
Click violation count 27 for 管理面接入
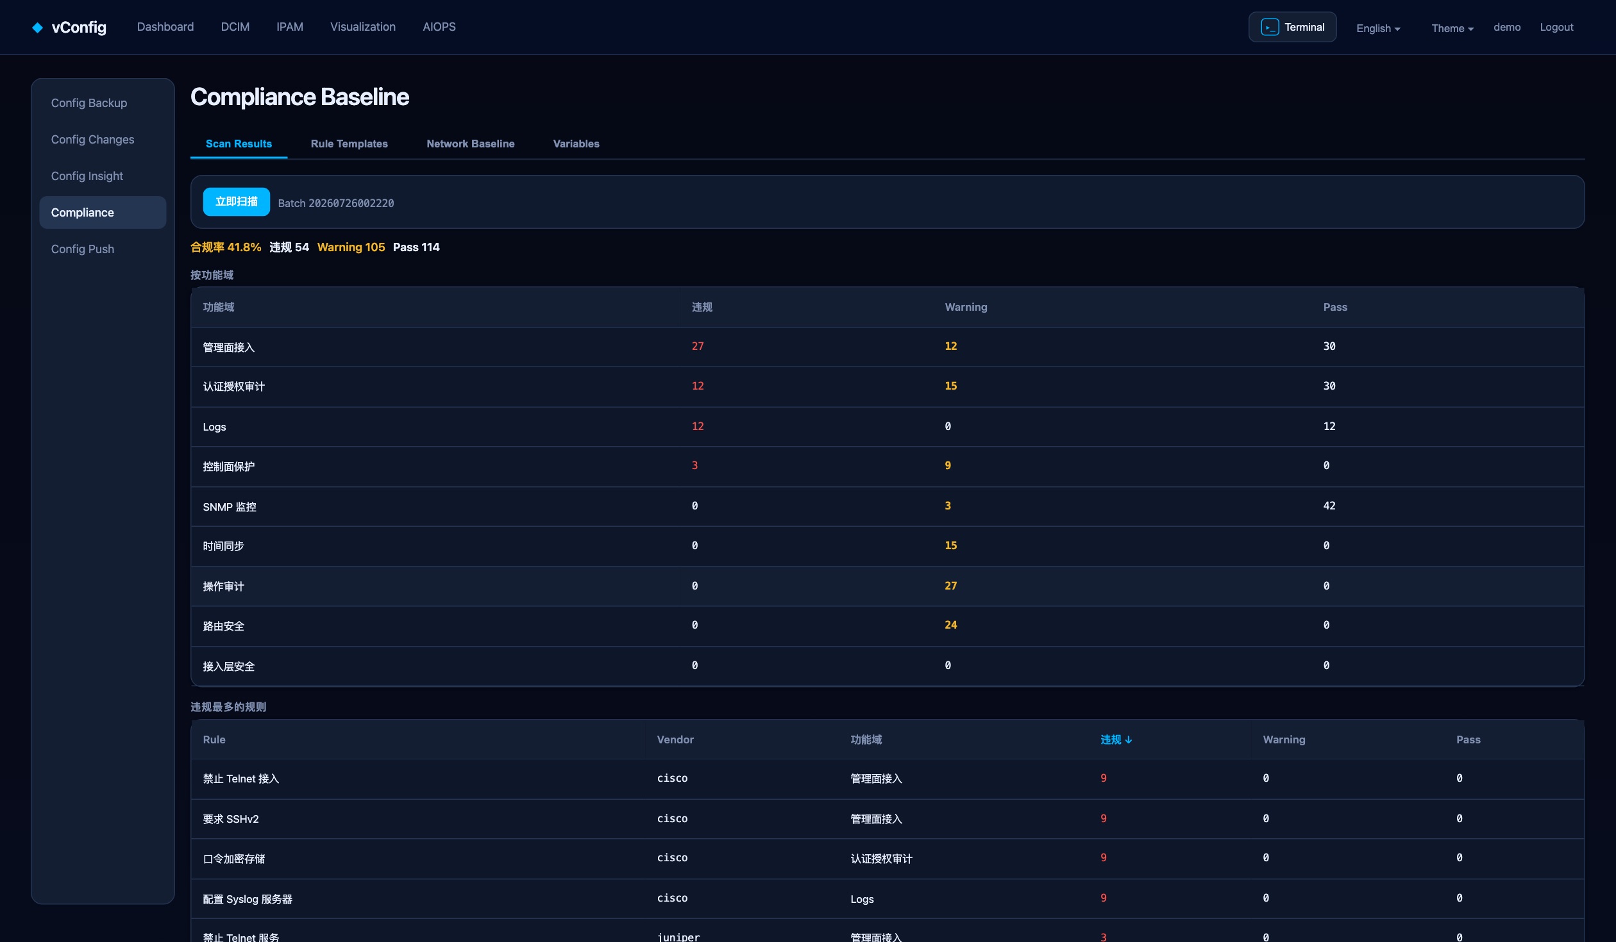698,346
